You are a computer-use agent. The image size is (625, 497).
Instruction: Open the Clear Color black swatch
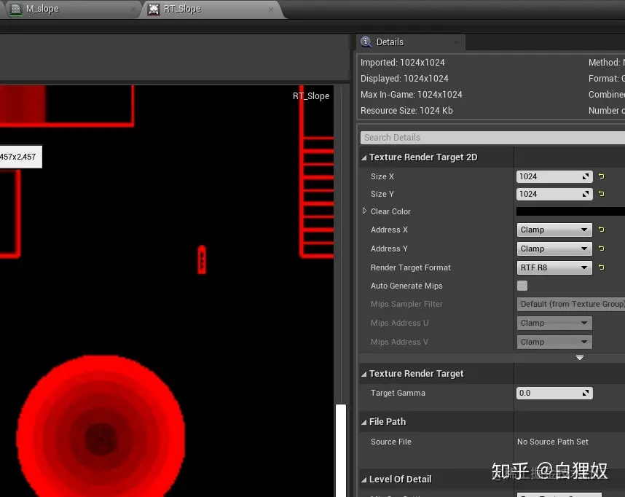pos(570,211)
